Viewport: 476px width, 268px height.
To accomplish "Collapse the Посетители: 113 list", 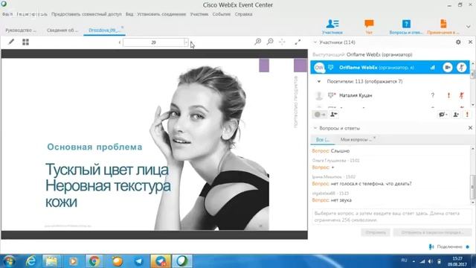I will pyautogui.click(x=319, y=81).
